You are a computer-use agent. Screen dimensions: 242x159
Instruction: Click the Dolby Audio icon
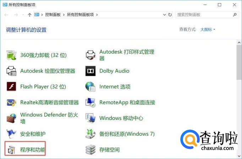click(x=90, y=71)
